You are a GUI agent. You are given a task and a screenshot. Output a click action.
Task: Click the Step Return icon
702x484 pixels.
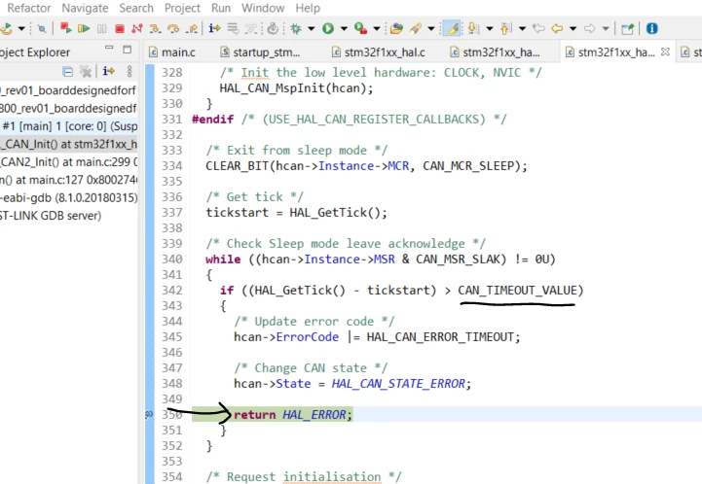click(191, 29)
